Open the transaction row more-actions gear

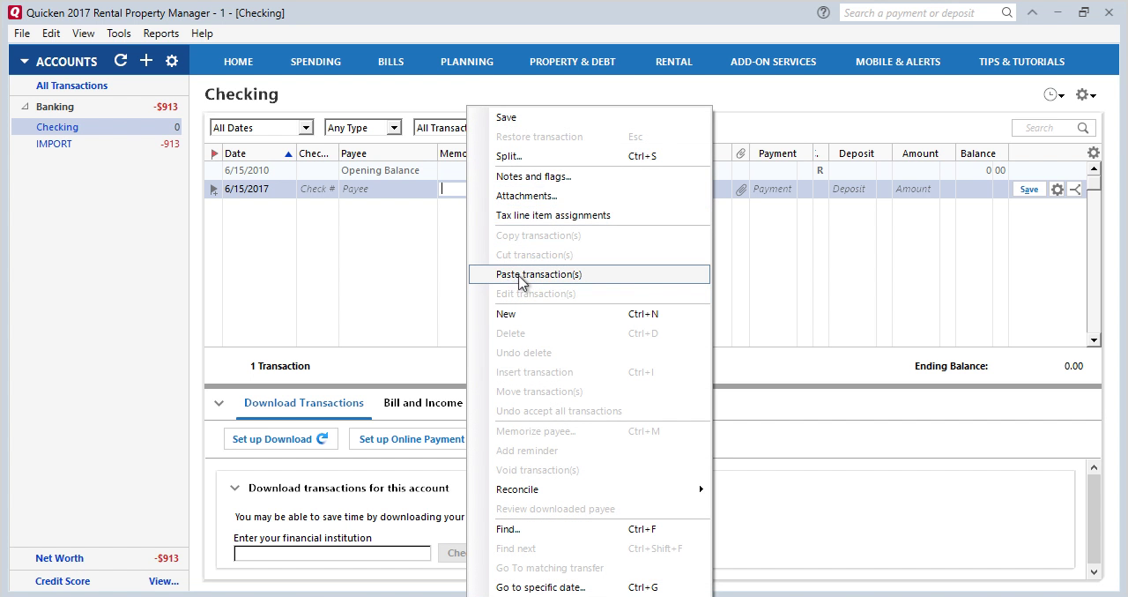tap(1057, 189)
